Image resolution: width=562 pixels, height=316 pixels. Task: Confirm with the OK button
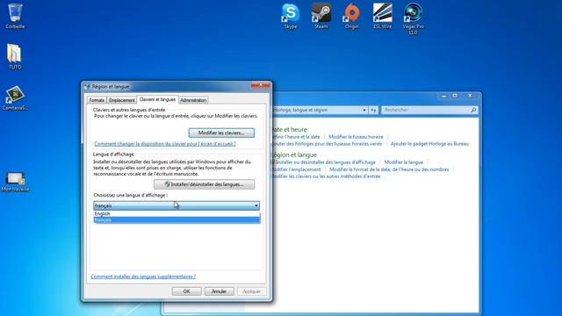(x=186, y=291)
